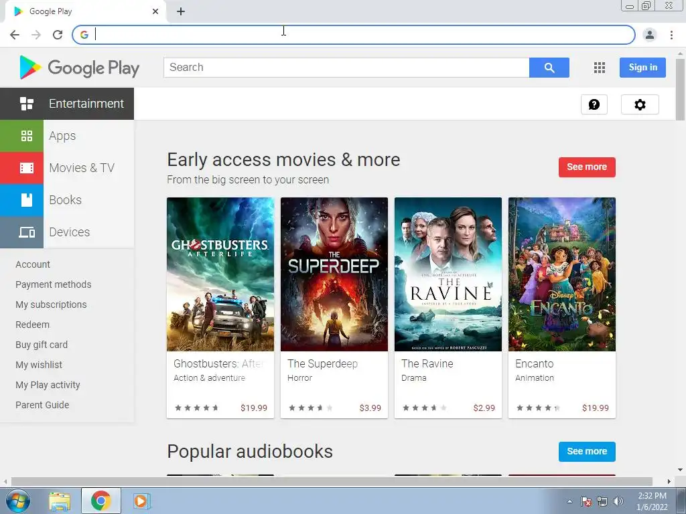The width and height of the screenshot is (686, 514).
Task: Open the settings gear icon
Action: (x=640, y=104)
